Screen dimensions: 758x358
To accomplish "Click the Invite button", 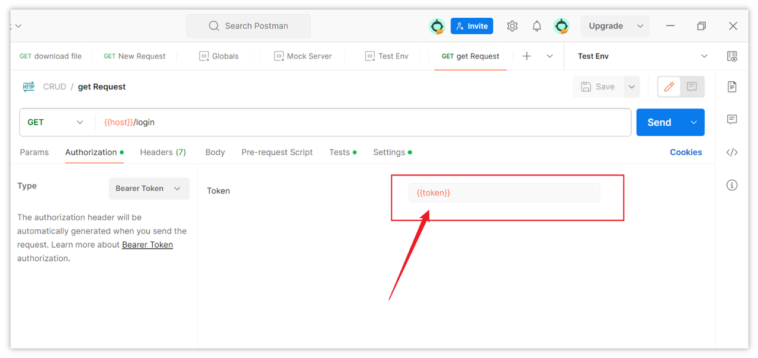I will [472, 26].
